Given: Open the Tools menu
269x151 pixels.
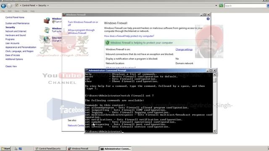Looking at the screenshot, I should coord(25,11).
